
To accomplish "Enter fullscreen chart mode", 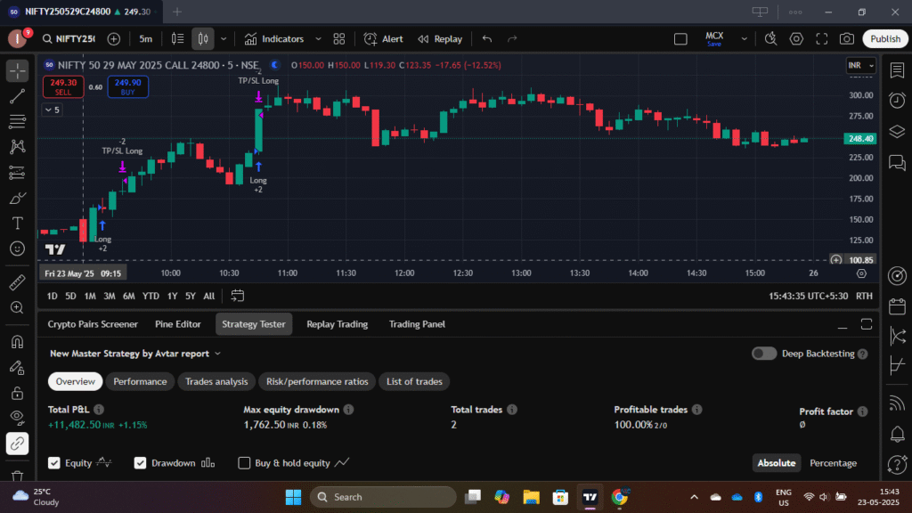I will tap(821, 39).
